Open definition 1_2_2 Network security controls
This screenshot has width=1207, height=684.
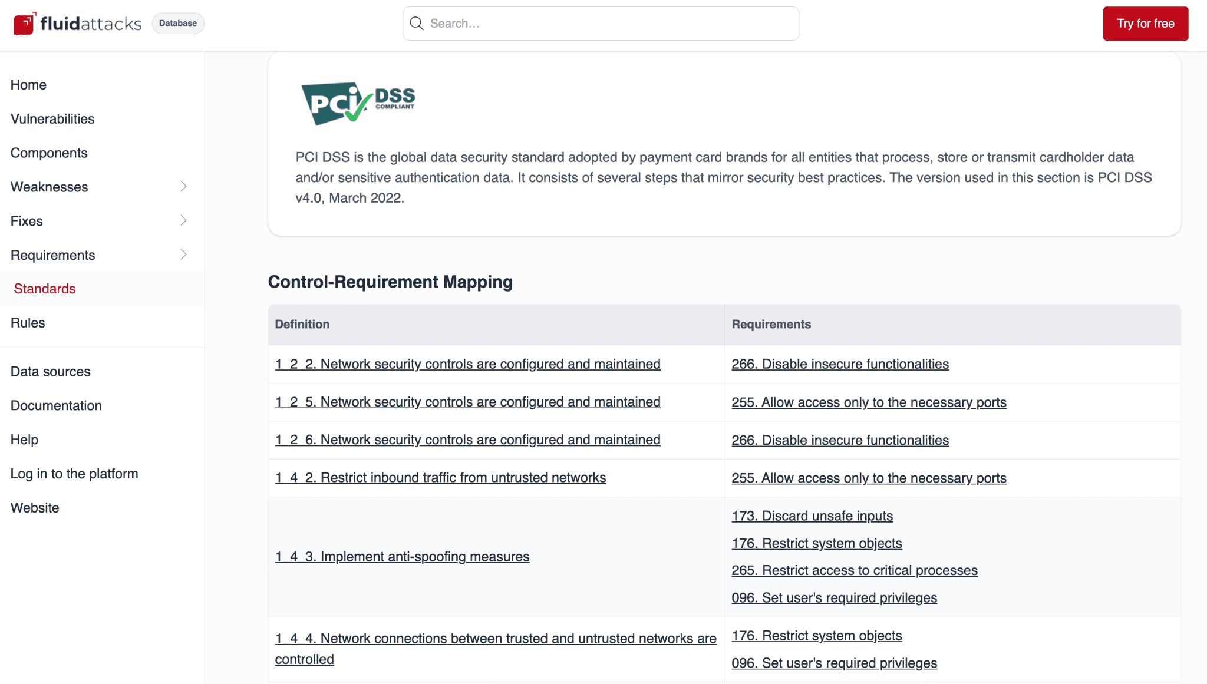point(467,364)
